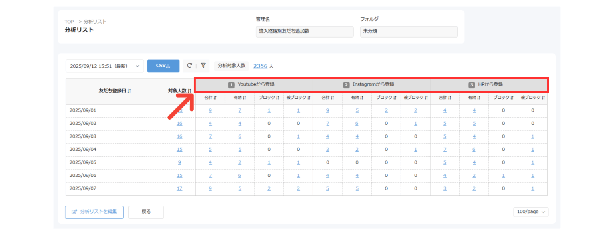Click the 管理名 input field
This screenshot has height=236, width=614.
pos(304,32)
